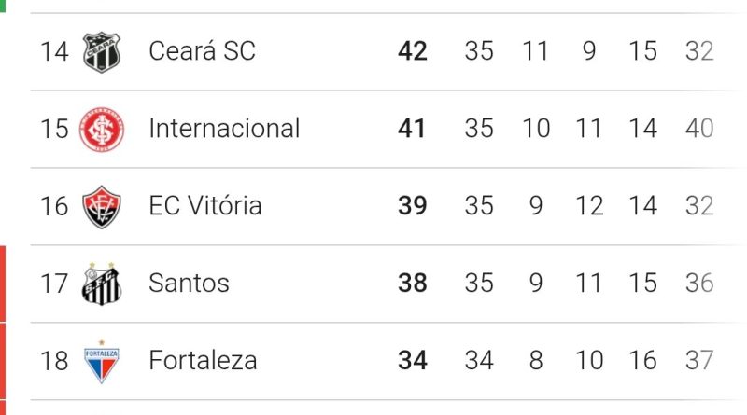Open the EC Vitória team link
The height and width of the screenshot is (415, 747).
click(x=204, y=206)
